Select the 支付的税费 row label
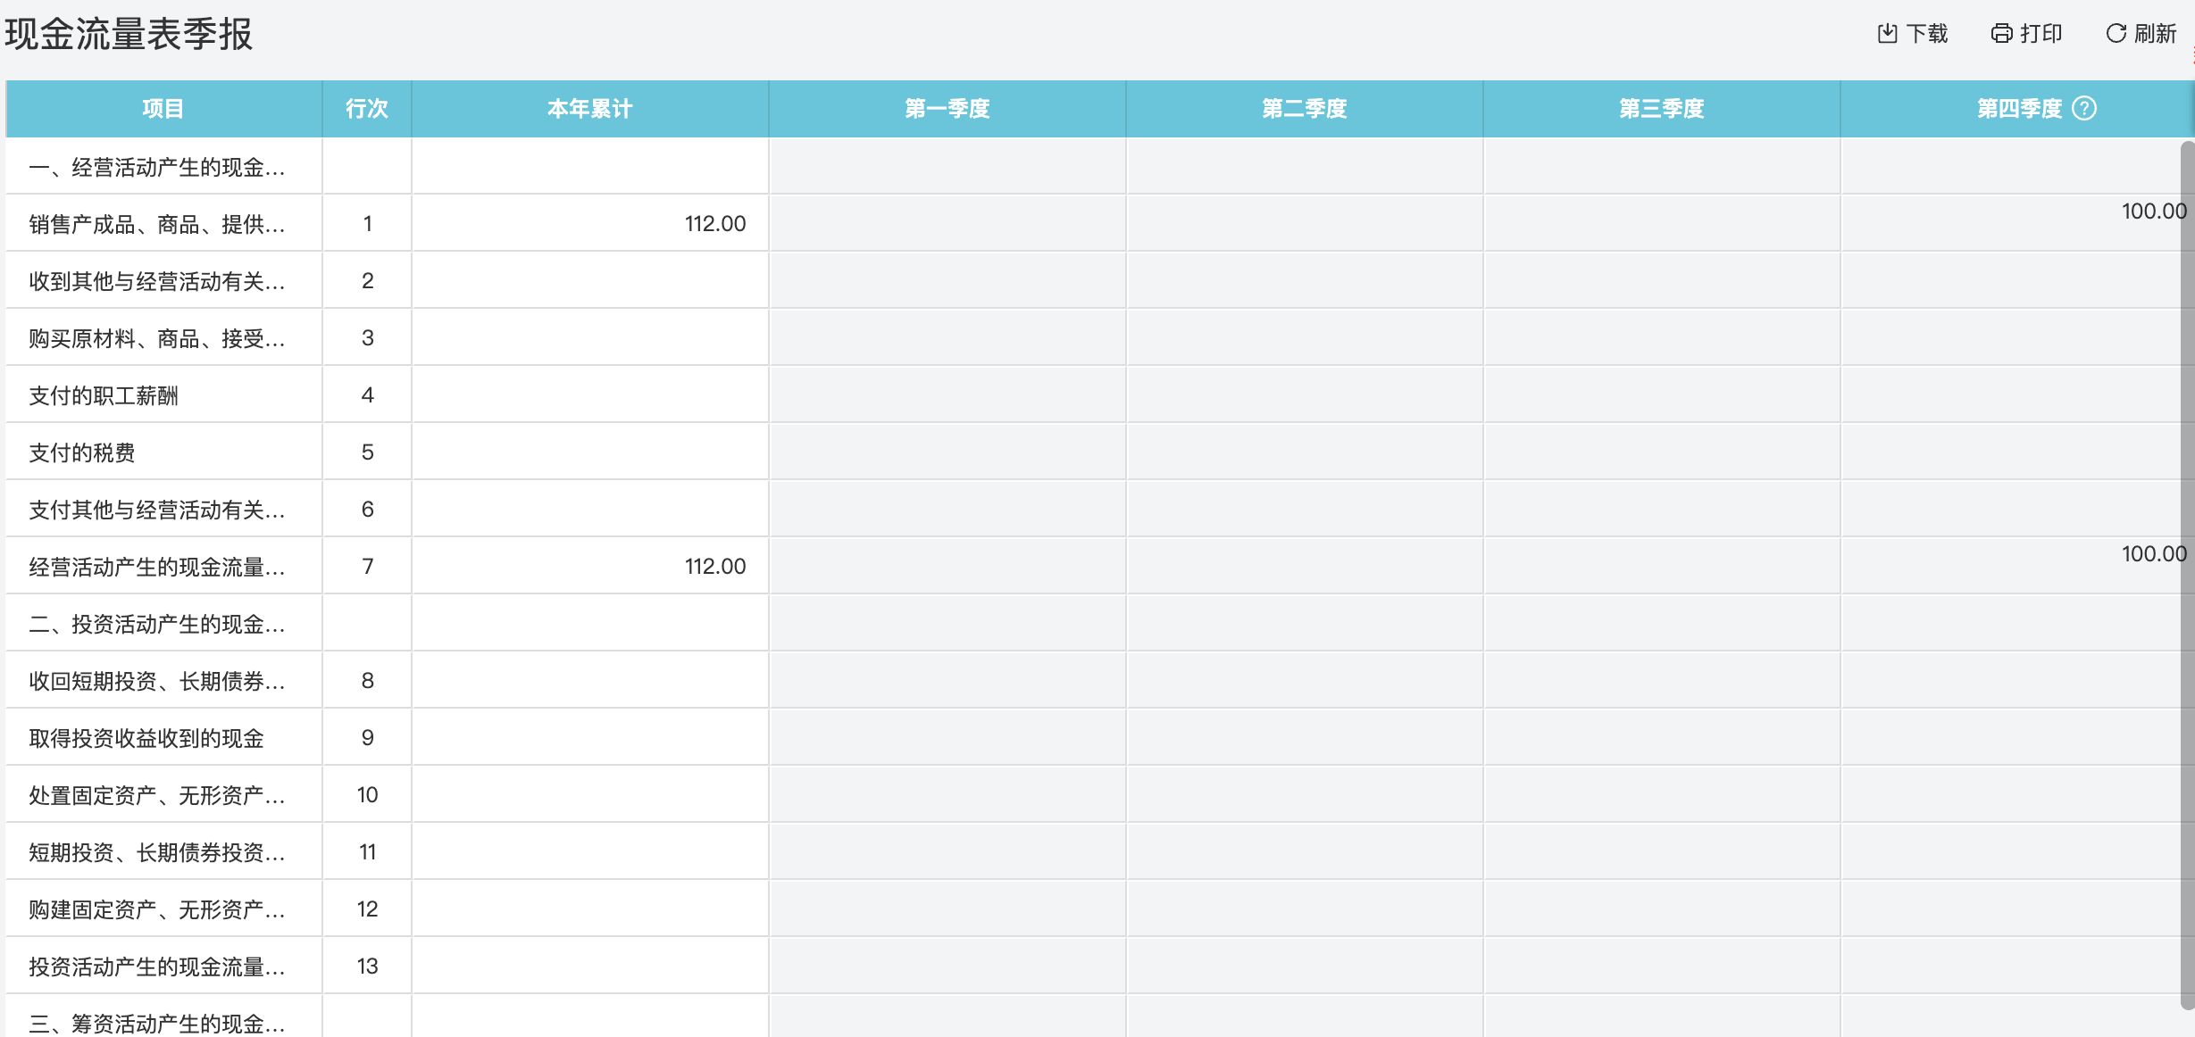 point(82,452)
